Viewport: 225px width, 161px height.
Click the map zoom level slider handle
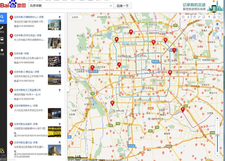217,135
